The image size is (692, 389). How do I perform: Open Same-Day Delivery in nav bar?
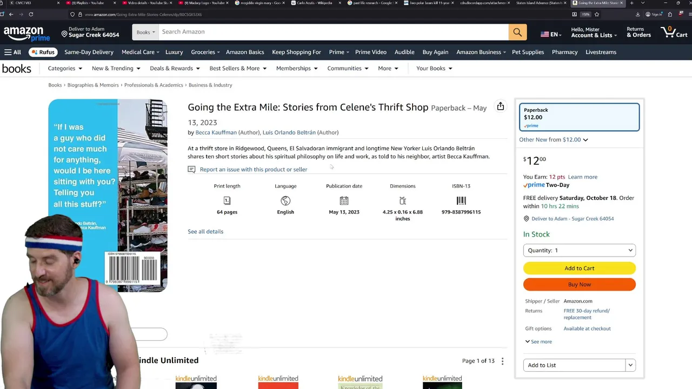click(89, 52)
